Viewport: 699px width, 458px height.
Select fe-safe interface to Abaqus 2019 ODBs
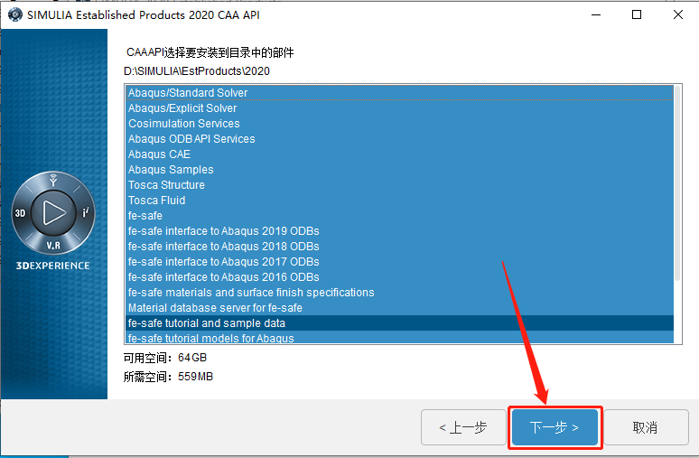coord(399,231)
